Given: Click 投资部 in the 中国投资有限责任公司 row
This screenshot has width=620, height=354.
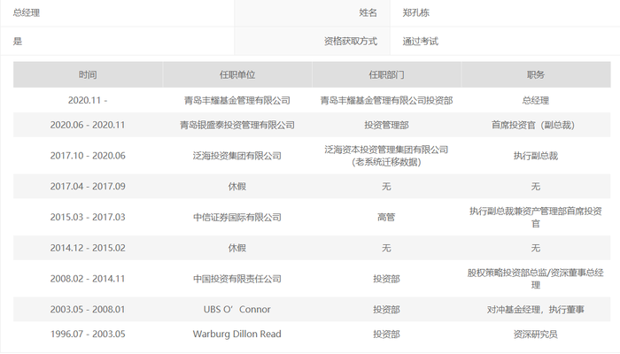Looking at the screenshot, I should pos(386,279).
